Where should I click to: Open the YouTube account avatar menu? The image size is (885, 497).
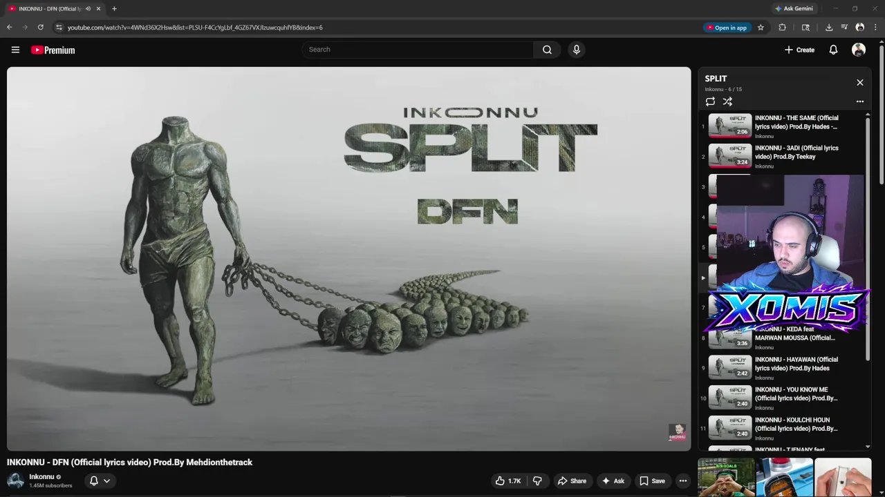pyautogui.click(x=859, y=50)
